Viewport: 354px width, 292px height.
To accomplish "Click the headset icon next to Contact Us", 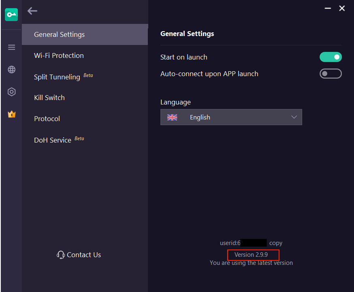I will (x=60, y=255).
